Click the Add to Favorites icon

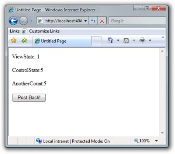[24, 40]
